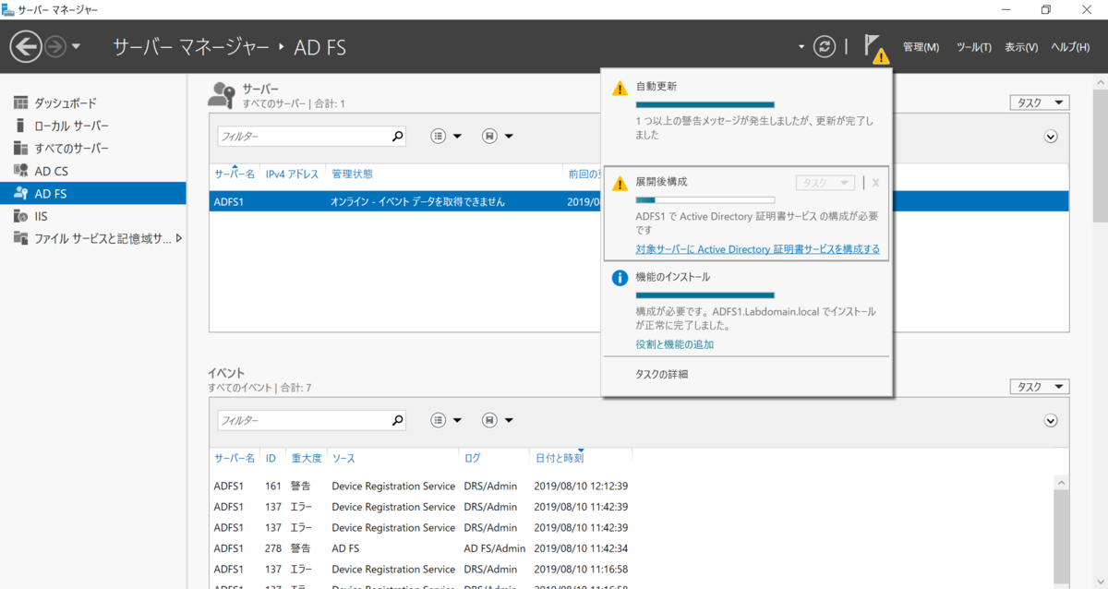This screenshot has height=589, width=1108.
Task: Sort events by 重大度 column
Action: tap(307, 458)
